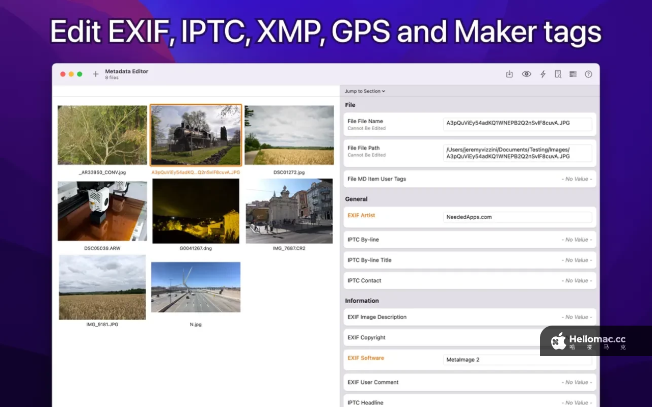The image size is (652, 407).
Task: Click the File MD Item User Tags row
Action: pos(470,179)
